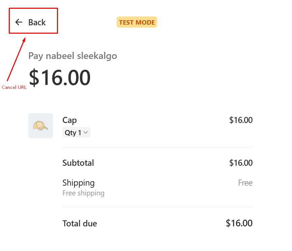Click the cap product thumbnail image

click(x=40, y=126)
